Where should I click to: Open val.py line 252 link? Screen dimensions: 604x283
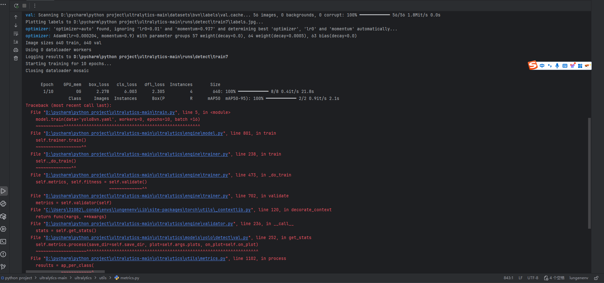click(147, 238)
